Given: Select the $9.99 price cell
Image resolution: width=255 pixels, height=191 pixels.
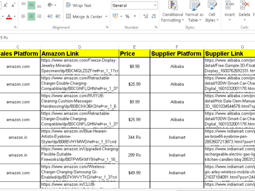Looking at the screenshot, I should (x=134, y=102).
